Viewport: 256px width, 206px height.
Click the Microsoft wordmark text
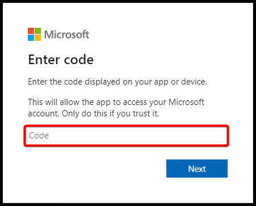pyautogui.click(x=66, y=35)
